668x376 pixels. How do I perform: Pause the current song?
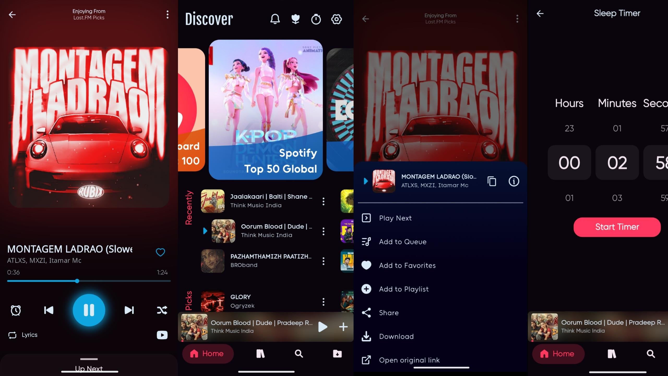pos(89,310)
